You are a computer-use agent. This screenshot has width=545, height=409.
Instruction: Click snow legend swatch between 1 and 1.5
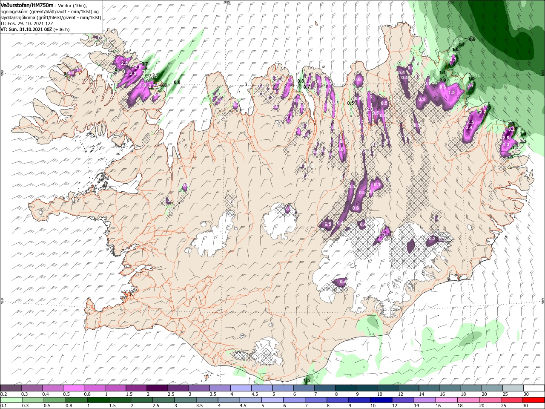click(115, 388)
